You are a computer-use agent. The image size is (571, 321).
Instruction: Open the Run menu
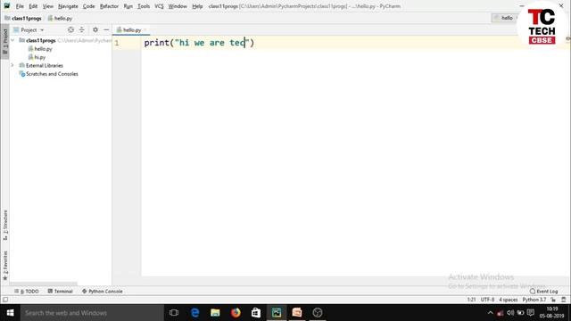click(128, 6)
